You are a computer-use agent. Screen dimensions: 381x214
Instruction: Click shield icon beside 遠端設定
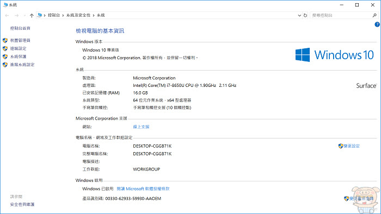coord(5,48)
